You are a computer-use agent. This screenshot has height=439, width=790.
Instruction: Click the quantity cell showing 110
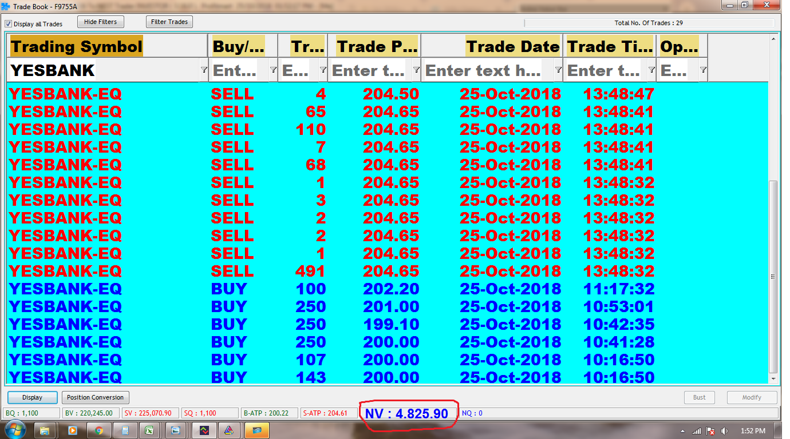coord(310,129)
